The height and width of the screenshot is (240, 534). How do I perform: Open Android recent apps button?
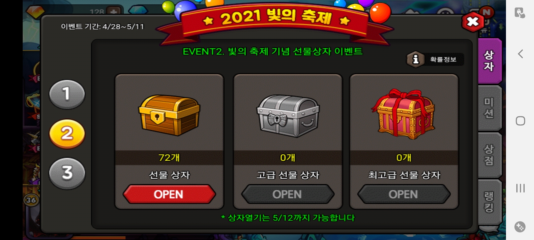tap(520, 188)
